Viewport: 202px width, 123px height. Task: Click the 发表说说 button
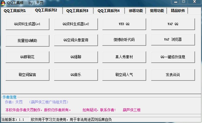173,75
